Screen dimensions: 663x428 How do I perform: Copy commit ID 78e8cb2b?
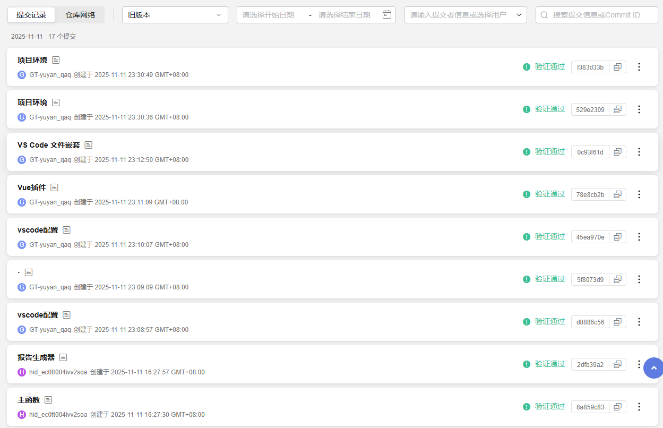(617, 194)
